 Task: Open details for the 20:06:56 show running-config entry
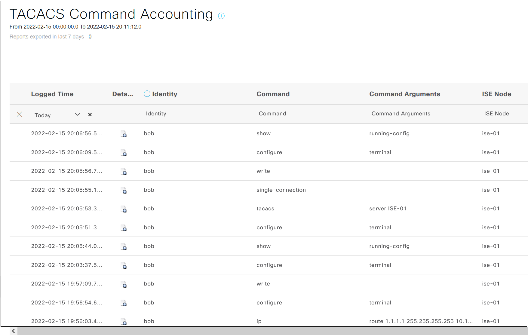click(124, 134)
